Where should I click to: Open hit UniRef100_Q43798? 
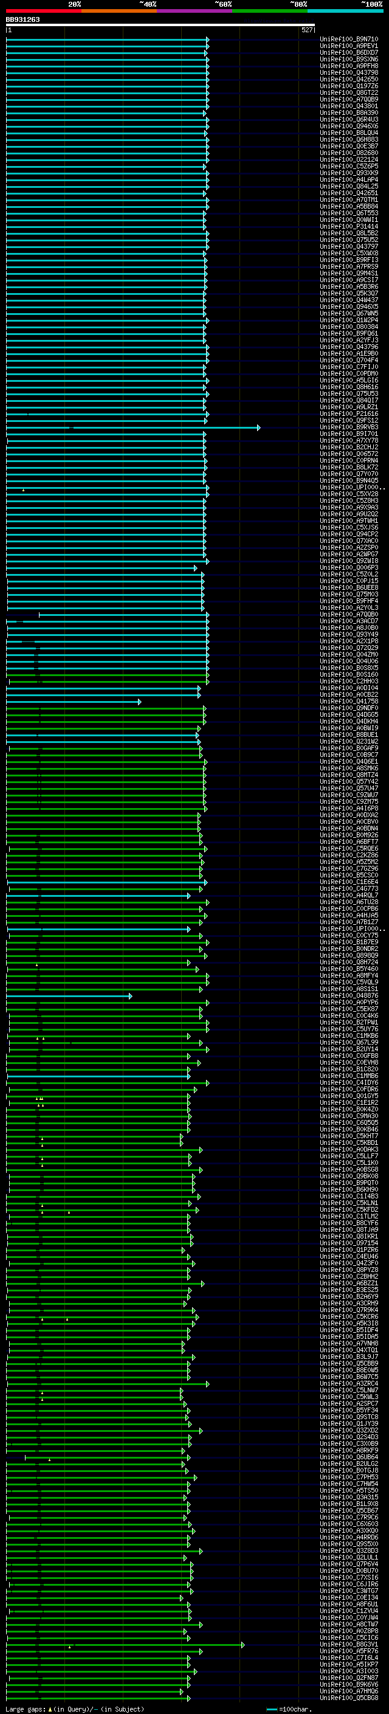[349, 72]
